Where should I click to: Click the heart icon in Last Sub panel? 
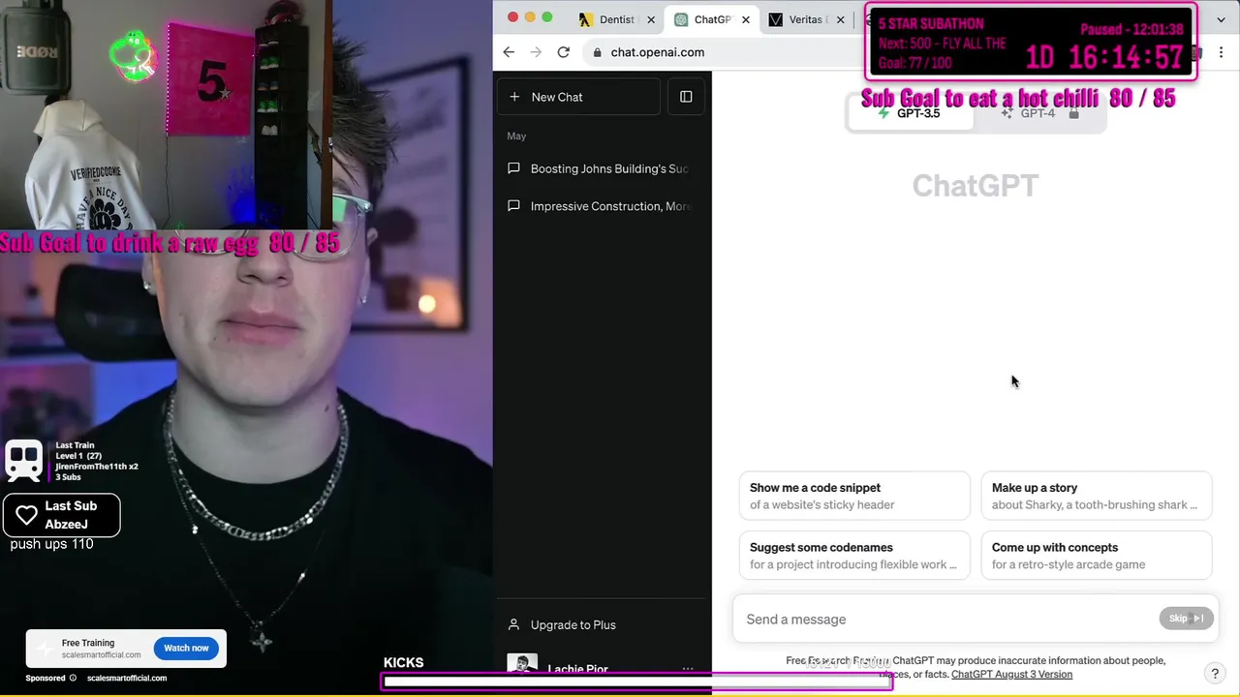click(27, 515)
